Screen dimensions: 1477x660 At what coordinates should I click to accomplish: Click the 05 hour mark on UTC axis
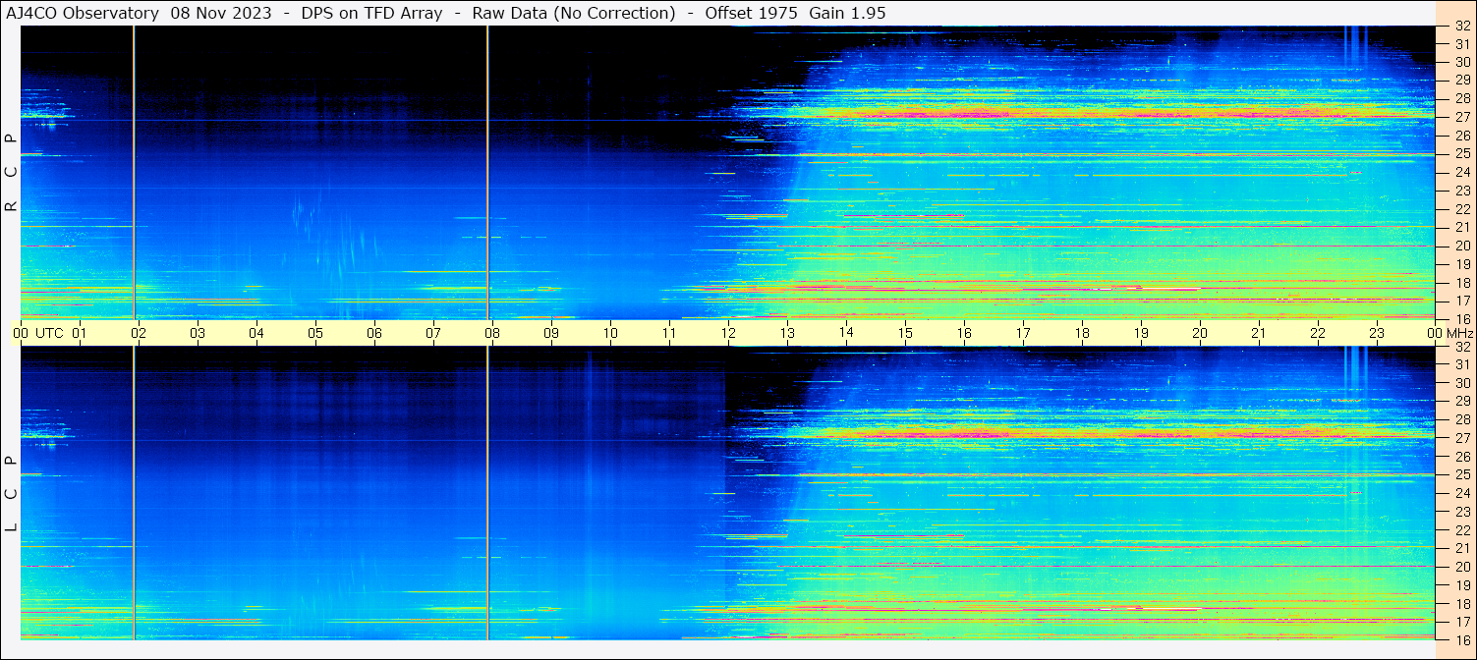pyautogui.click(x=315, y=333)
